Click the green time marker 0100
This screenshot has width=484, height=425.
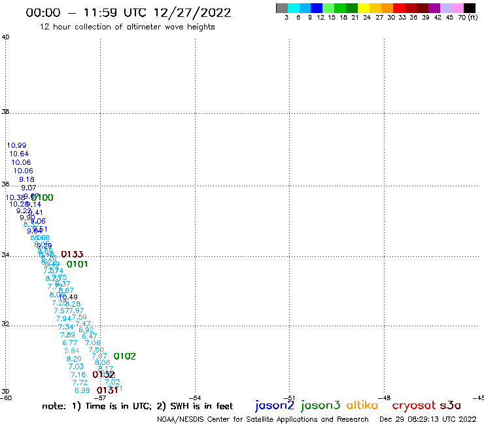[42, 197]
